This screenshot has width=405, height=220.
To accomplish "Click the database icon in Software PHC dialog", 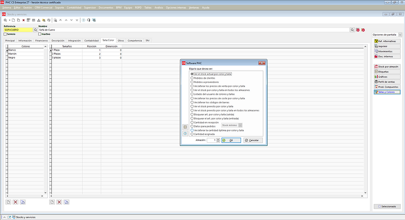I will [185, 127].
